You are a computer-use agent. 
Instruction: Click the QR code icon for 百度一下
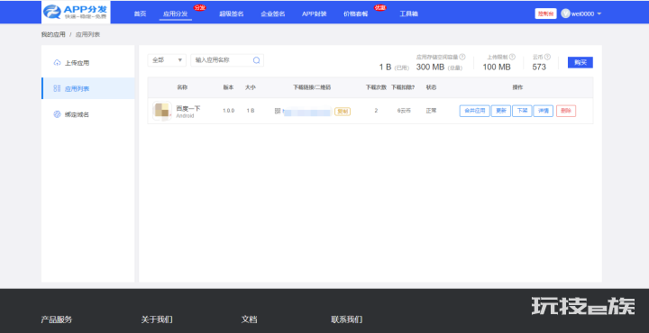(278, 111)
